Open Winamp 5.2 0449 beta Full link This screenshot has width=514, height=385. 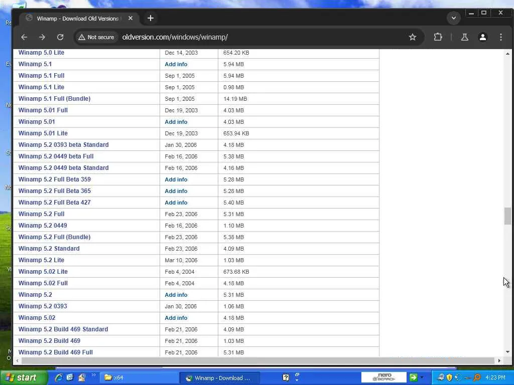[56, 156]
